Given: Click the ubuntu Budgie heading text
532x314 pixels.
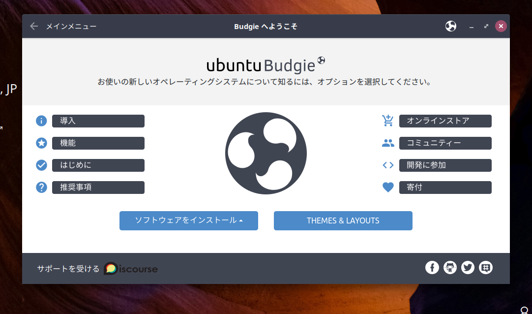Looking at the screenshot, I should (x=261, y=65).
